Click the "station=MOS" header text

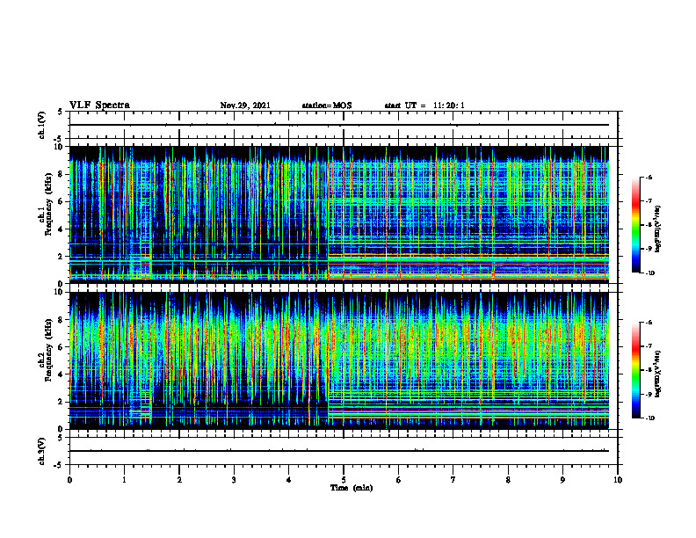coord(327,105)
